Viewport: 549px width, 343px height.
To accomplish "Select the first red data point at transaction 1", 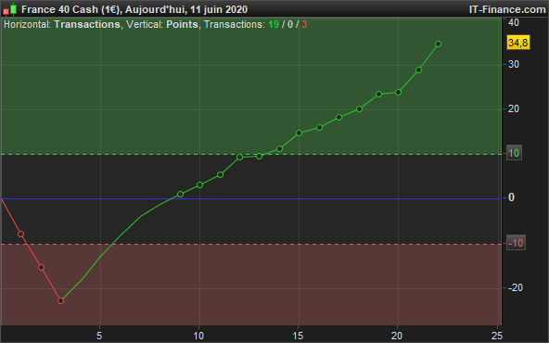I will click(x=21, y=235).
